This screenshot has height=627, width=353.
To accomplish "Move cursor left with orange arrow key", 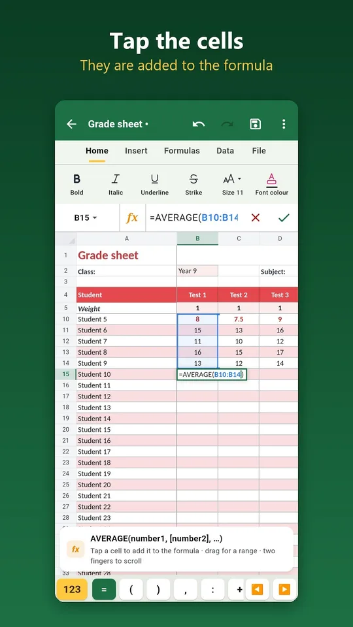I will pos(257,589).
